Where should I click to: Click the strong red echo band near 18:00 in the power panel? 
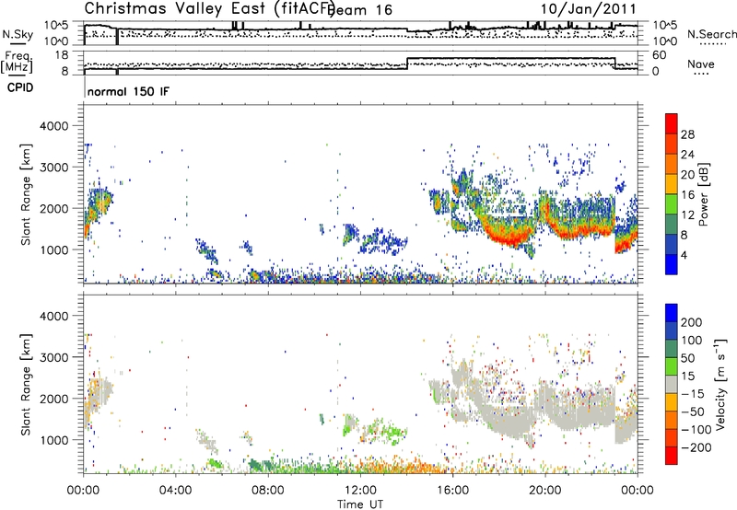pyautogui.click(x=507, y=238)
